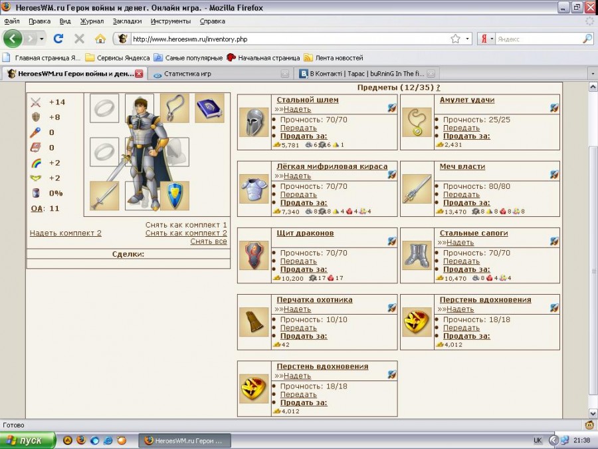
Task: Reload the page with the refresh icon
Action: pos(58,39)
